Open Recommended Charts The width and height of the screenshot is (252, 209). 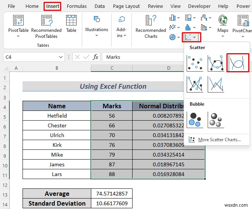coord(151,27)
